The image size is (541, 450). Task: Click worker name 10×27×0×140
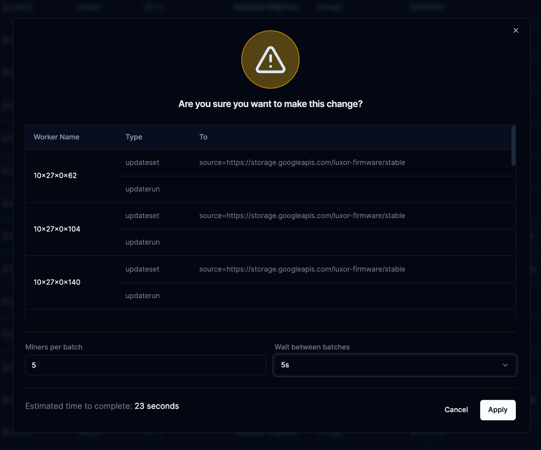point(57,282)
